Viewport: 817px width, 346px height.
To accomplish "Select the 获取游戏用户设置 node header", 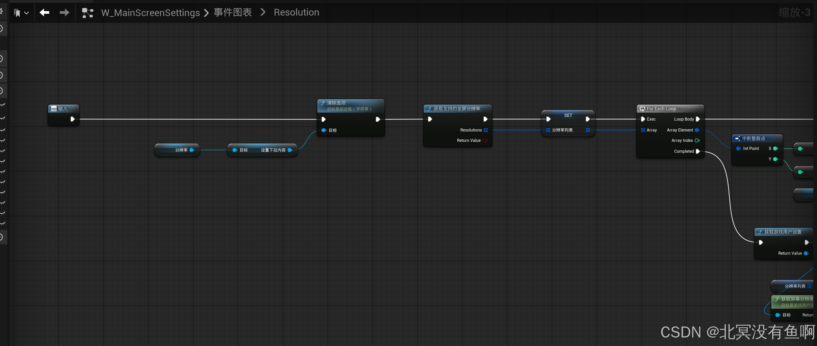I will tap(782, 232).
